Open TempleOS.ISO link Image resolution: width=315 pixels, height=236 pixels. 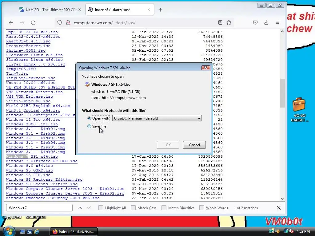21,69
